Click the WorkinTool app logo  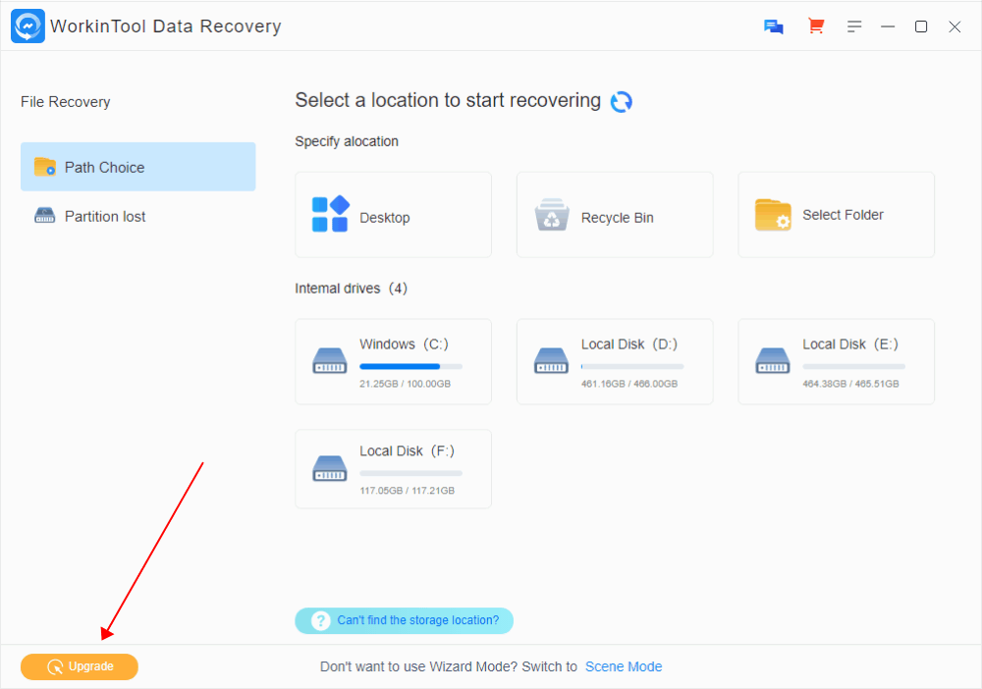pyautogui.click(x=27, y=26)
